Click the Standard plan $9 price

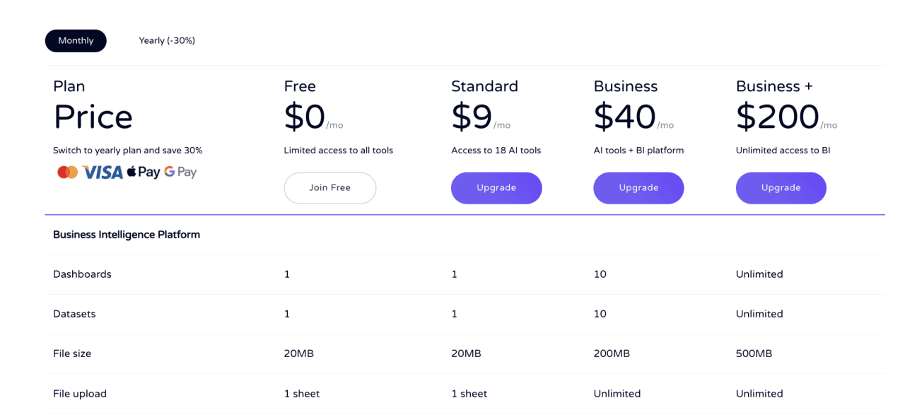472,117
